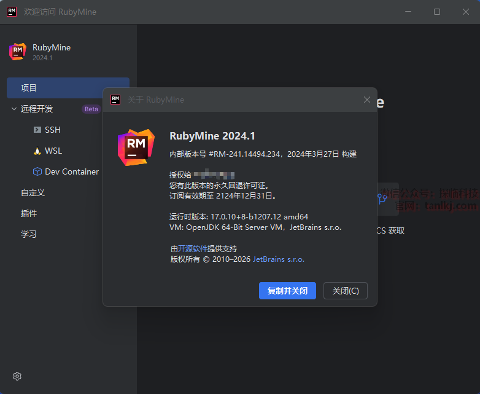Viewport: 480px width, 394px height.
Task: Click the RM icon in About dialog title bar
Action: click(115, 100)
